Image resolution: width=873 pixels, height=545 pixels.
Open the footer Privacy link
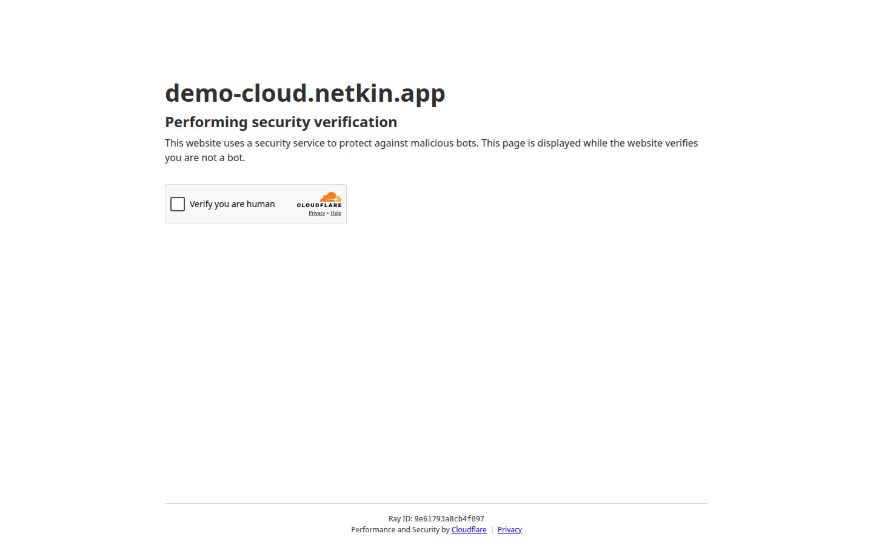point(509,530)
